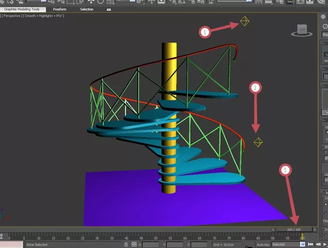Toggle the Selection Lock padlock
The height and width of the screenshot is (248, 328).
(126, 244)
